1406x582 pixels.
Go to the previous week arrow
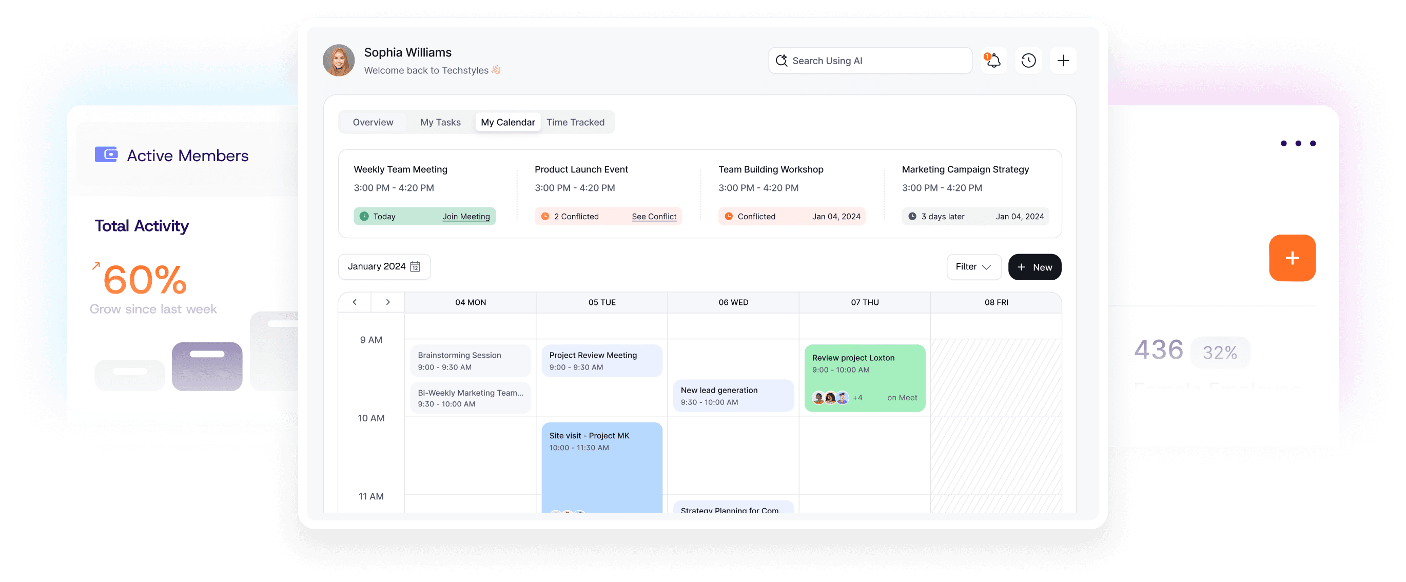tap(355, 302)
